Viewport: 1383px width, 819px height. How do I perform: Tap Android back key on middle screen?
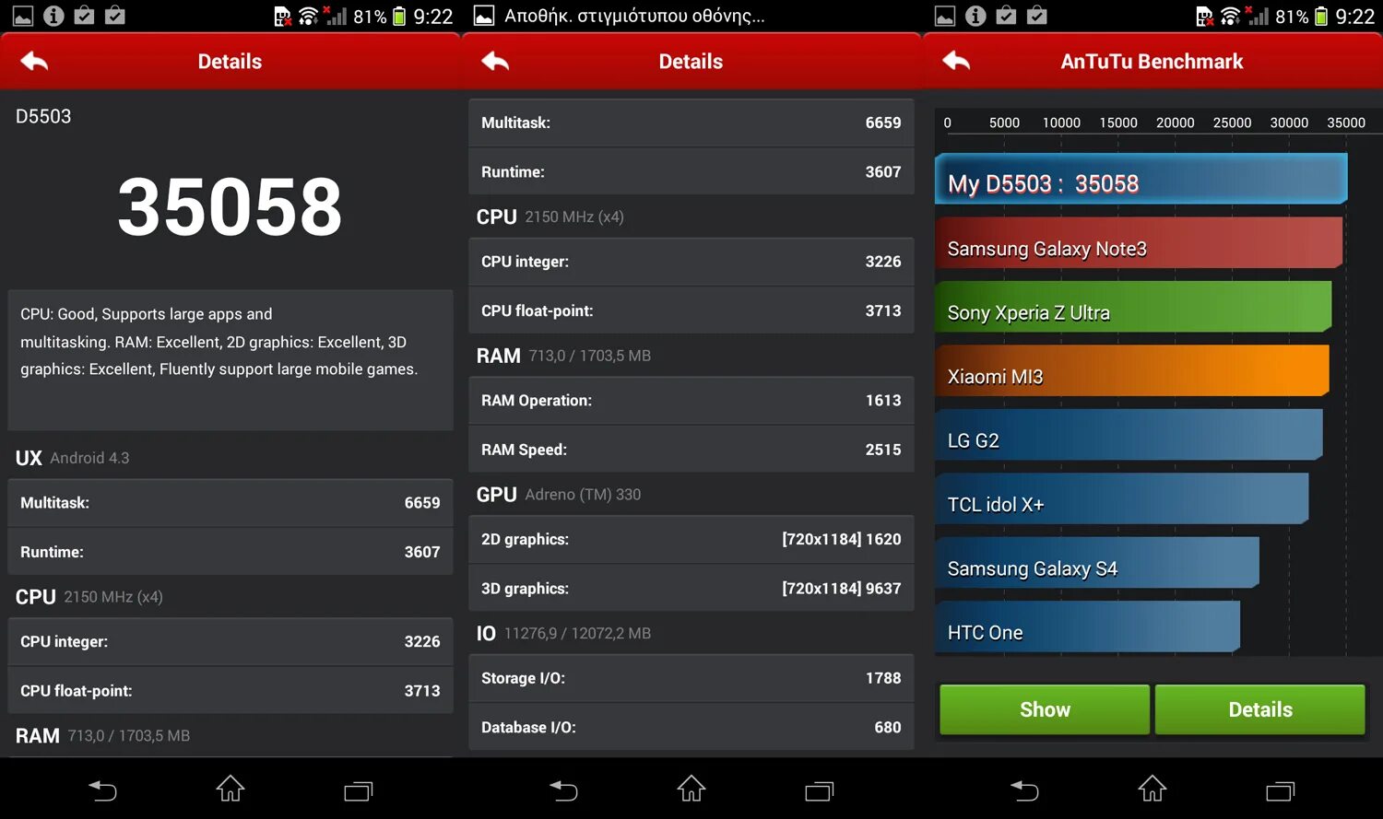pyautogui.click(x=563, y=790)
